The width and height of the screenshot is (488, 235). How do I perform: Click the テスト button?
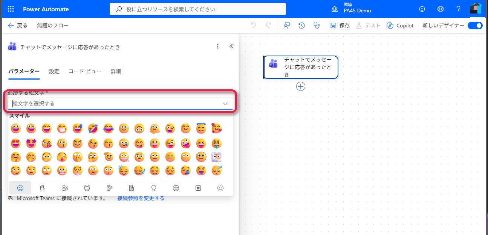point(368,26)
